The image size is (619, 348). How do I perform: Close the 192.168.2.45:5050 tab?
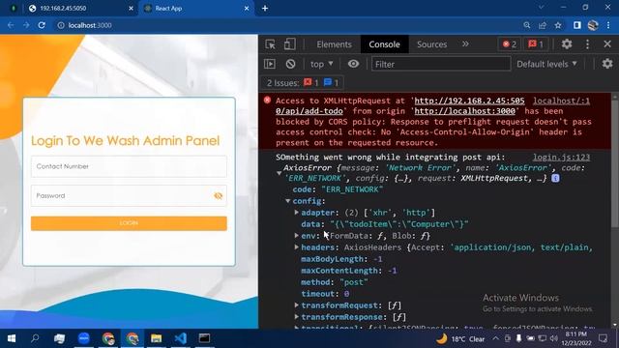[x=132, y=9]
